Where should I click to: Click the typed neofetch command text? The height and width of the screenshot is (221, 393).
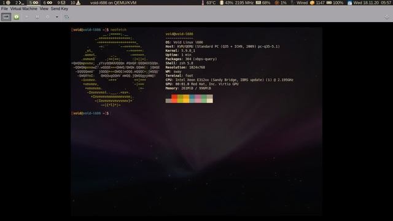tap(119, 29)
